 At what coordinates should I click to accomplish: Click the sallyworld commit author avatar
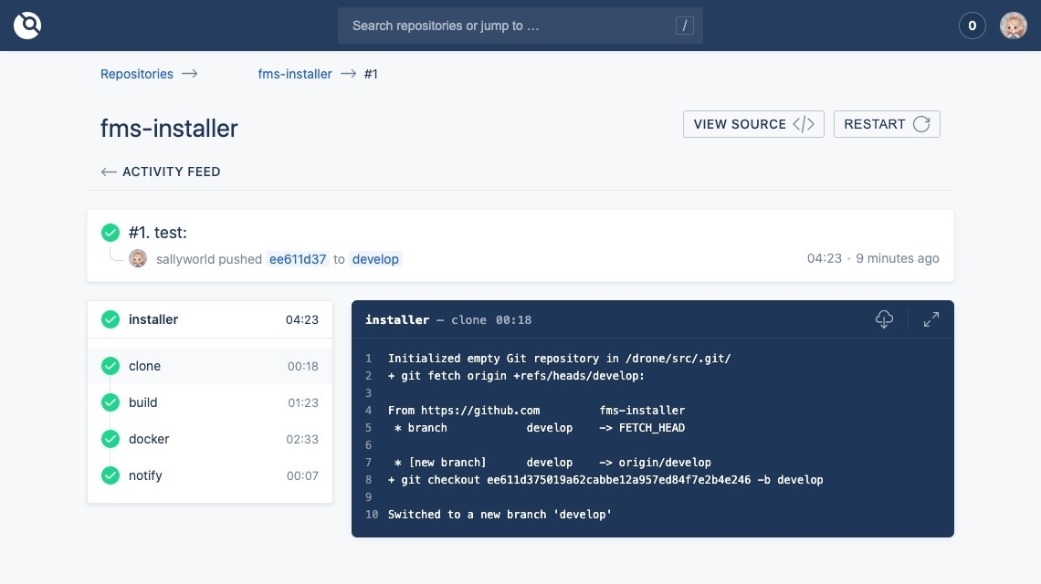pyautogui.click(x=138, y=259)
